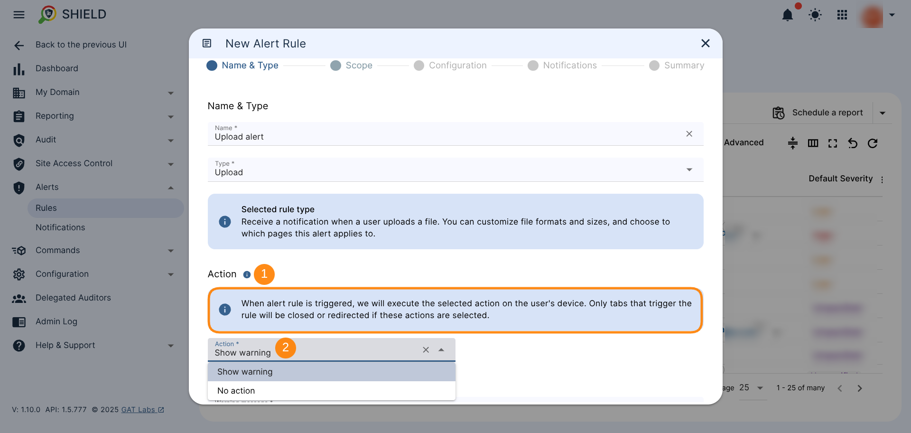Open the hamburger navigation menu
Image resolution: width=911 pixels, height=433 pixels.
[x=19, y=15]
